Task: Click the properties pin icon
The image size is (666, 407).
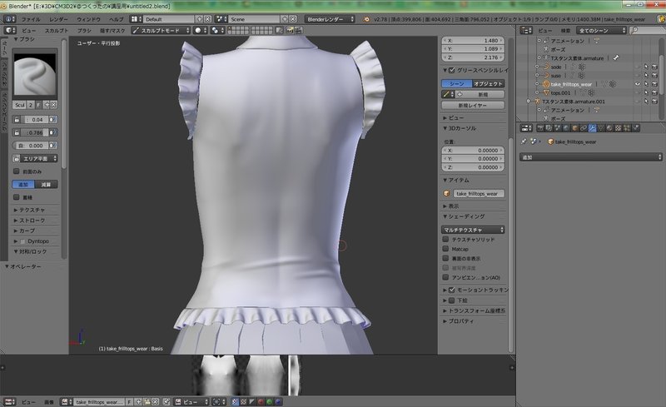Action: pos(524,141)
